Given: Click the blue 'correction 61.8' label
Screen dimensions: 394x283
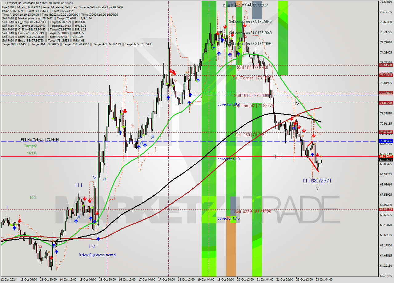Looking at the screenshot, I should [x=229, y=159].
